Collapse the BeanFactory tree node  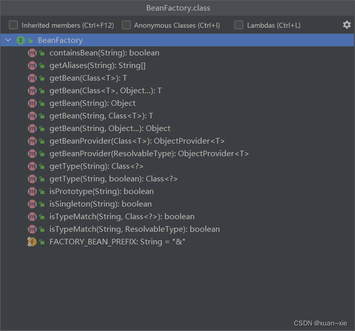click(8, 40)
